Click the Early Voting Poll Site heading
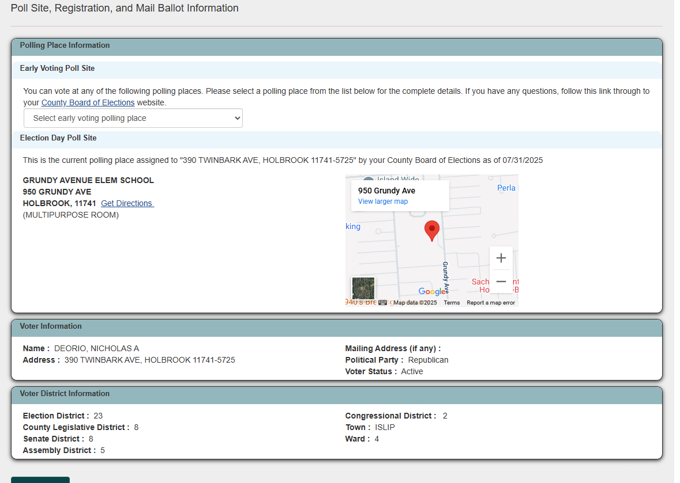680x483 pixels. [57, 68]
